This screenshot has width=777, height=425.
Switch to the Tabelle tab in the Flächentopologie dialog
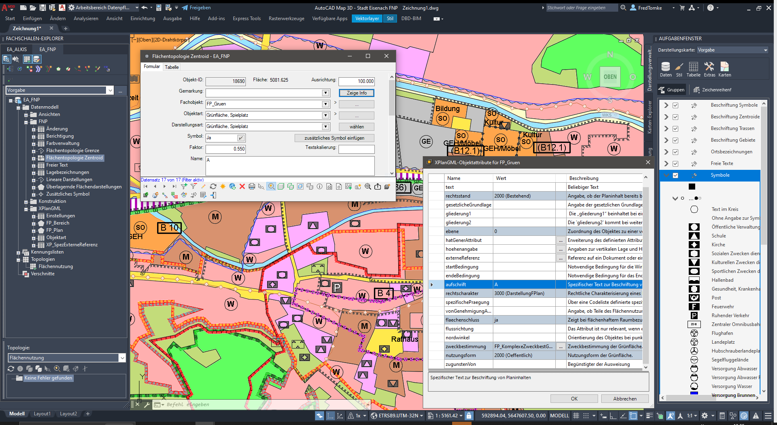[x=172, y=67]
